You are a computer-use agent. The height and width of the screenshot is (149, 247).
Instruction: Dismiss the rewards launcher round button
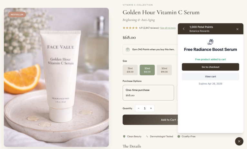point(239,141)
